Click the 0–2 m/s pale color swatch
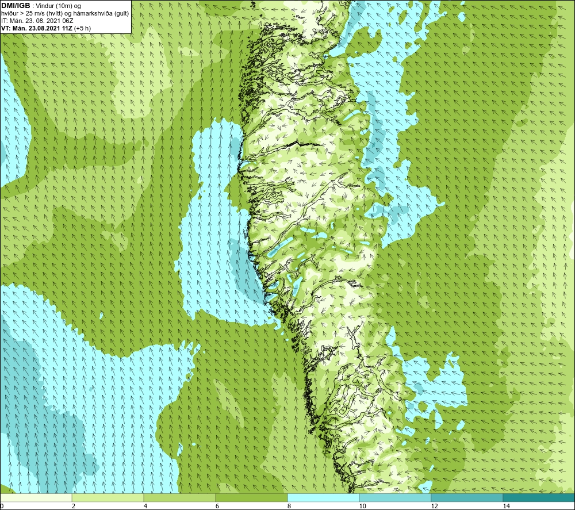Screen dimensions: 575x510 click(x=36, y=497)
